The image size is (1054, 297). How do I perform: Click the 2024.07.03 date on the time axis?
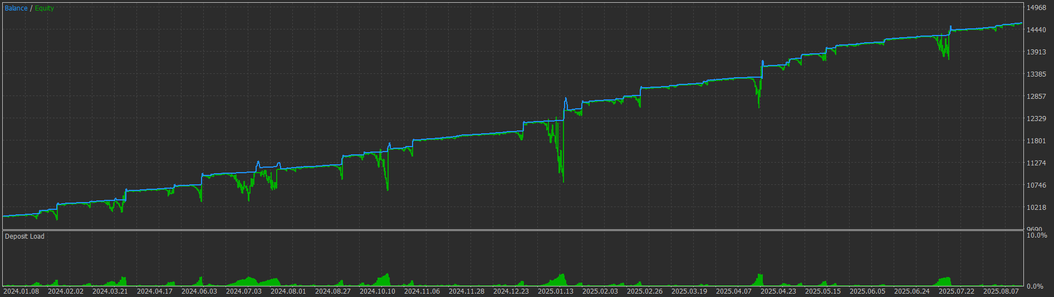click(244, 291)
